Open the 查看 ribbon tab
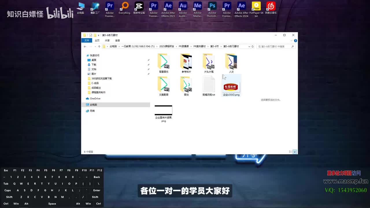 tap(117, 40)
